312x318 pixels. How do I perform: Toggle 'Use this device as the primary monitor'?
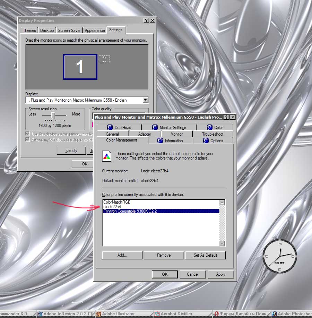[28, 134]
